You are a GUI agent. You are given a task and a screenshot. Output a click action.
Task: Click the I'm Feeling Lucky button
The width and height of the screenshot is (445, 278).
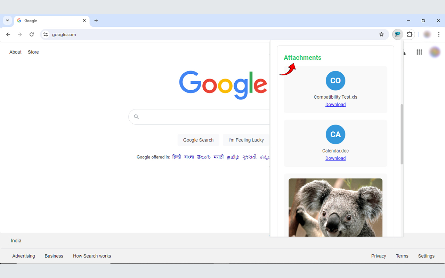[x=246, y=140]
